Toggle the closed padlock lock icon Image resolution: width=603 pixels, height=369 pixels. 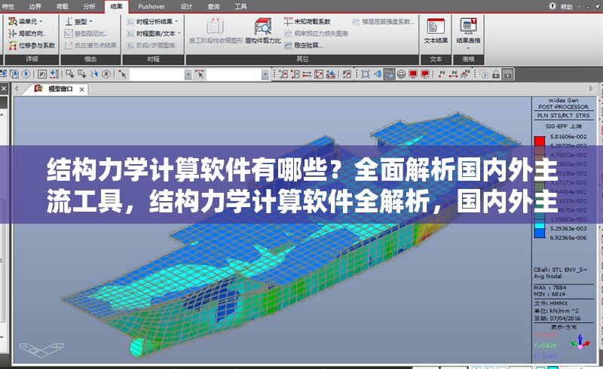(507, 74)
